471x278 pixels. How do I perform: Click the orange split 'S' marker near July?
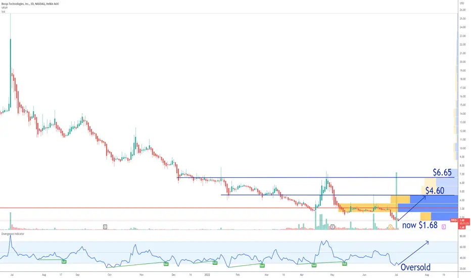pos(390,227)
